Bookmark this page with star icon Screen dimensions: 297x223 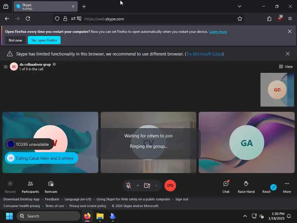[x=240, y=19]
